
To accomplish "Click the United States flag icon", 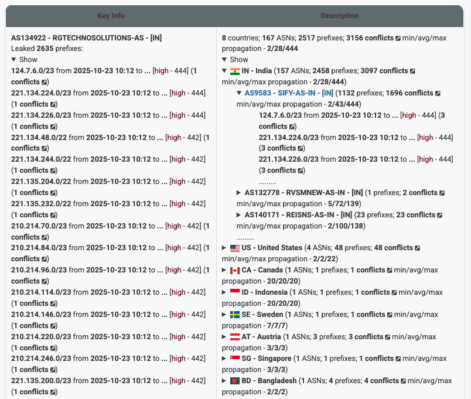I will point(234,248).
